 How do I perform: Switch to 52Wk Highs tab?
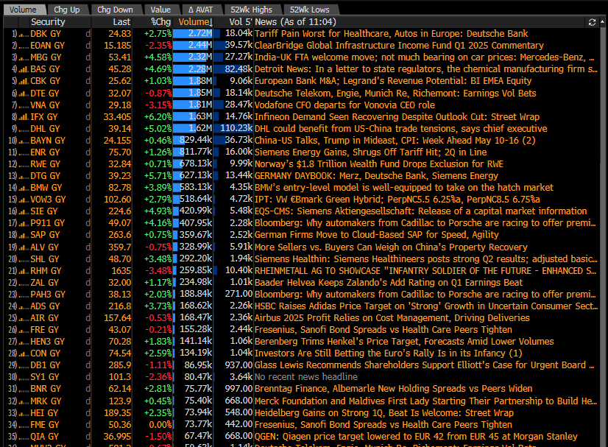(251, 10)
